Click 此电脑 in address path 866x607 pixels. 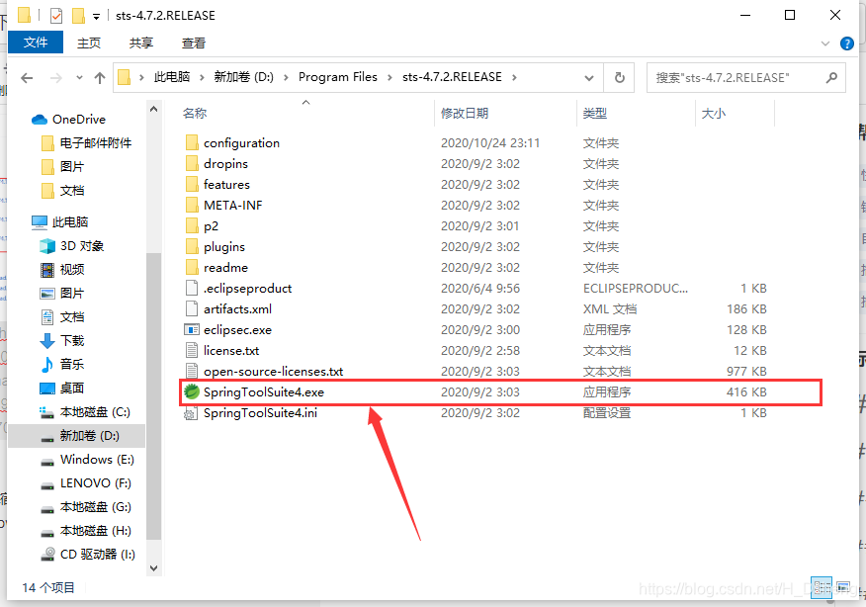click(172, 77)
